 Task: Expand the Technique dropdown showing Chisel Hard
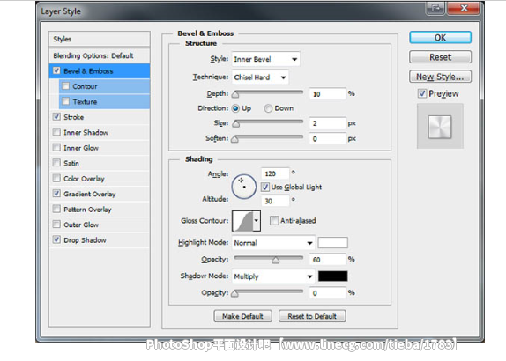pyautogui.click(x=260, y=77)
